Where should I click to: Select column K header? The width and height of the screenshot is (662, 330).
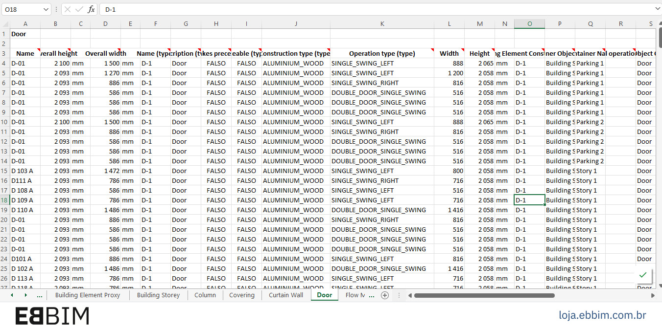click(382, 24)
